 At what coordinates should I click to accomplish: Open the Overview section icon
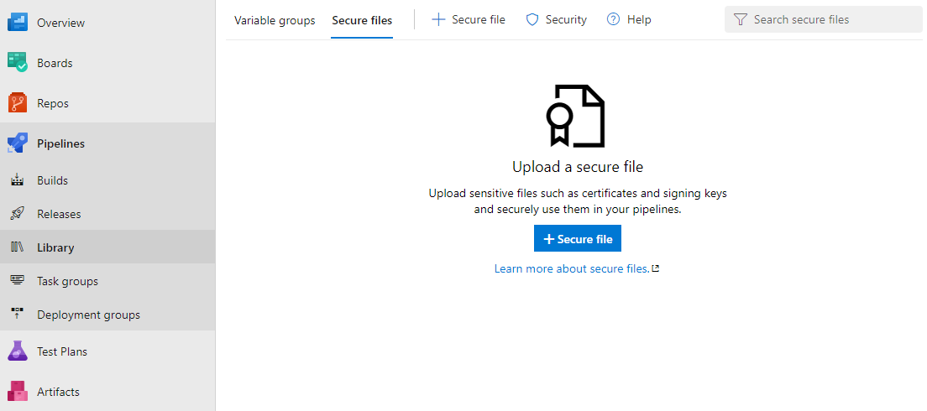coord(17,23)
